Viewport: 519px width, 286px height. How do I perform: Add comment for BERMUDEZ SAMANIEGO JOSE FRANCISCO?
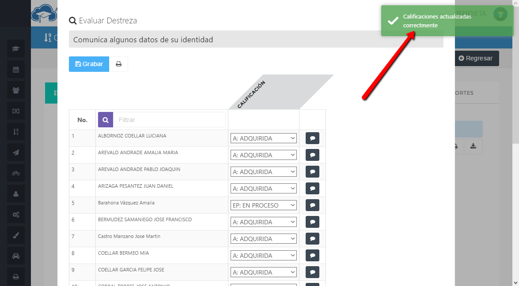[x=312, y=222]
